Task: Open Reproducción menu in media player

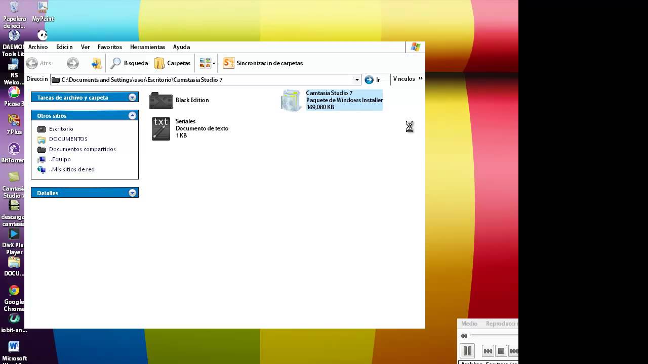Action: point(502,324)
